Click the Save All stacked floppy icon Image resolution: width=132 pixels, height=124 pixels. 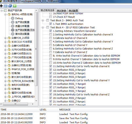tap(10, 6)
